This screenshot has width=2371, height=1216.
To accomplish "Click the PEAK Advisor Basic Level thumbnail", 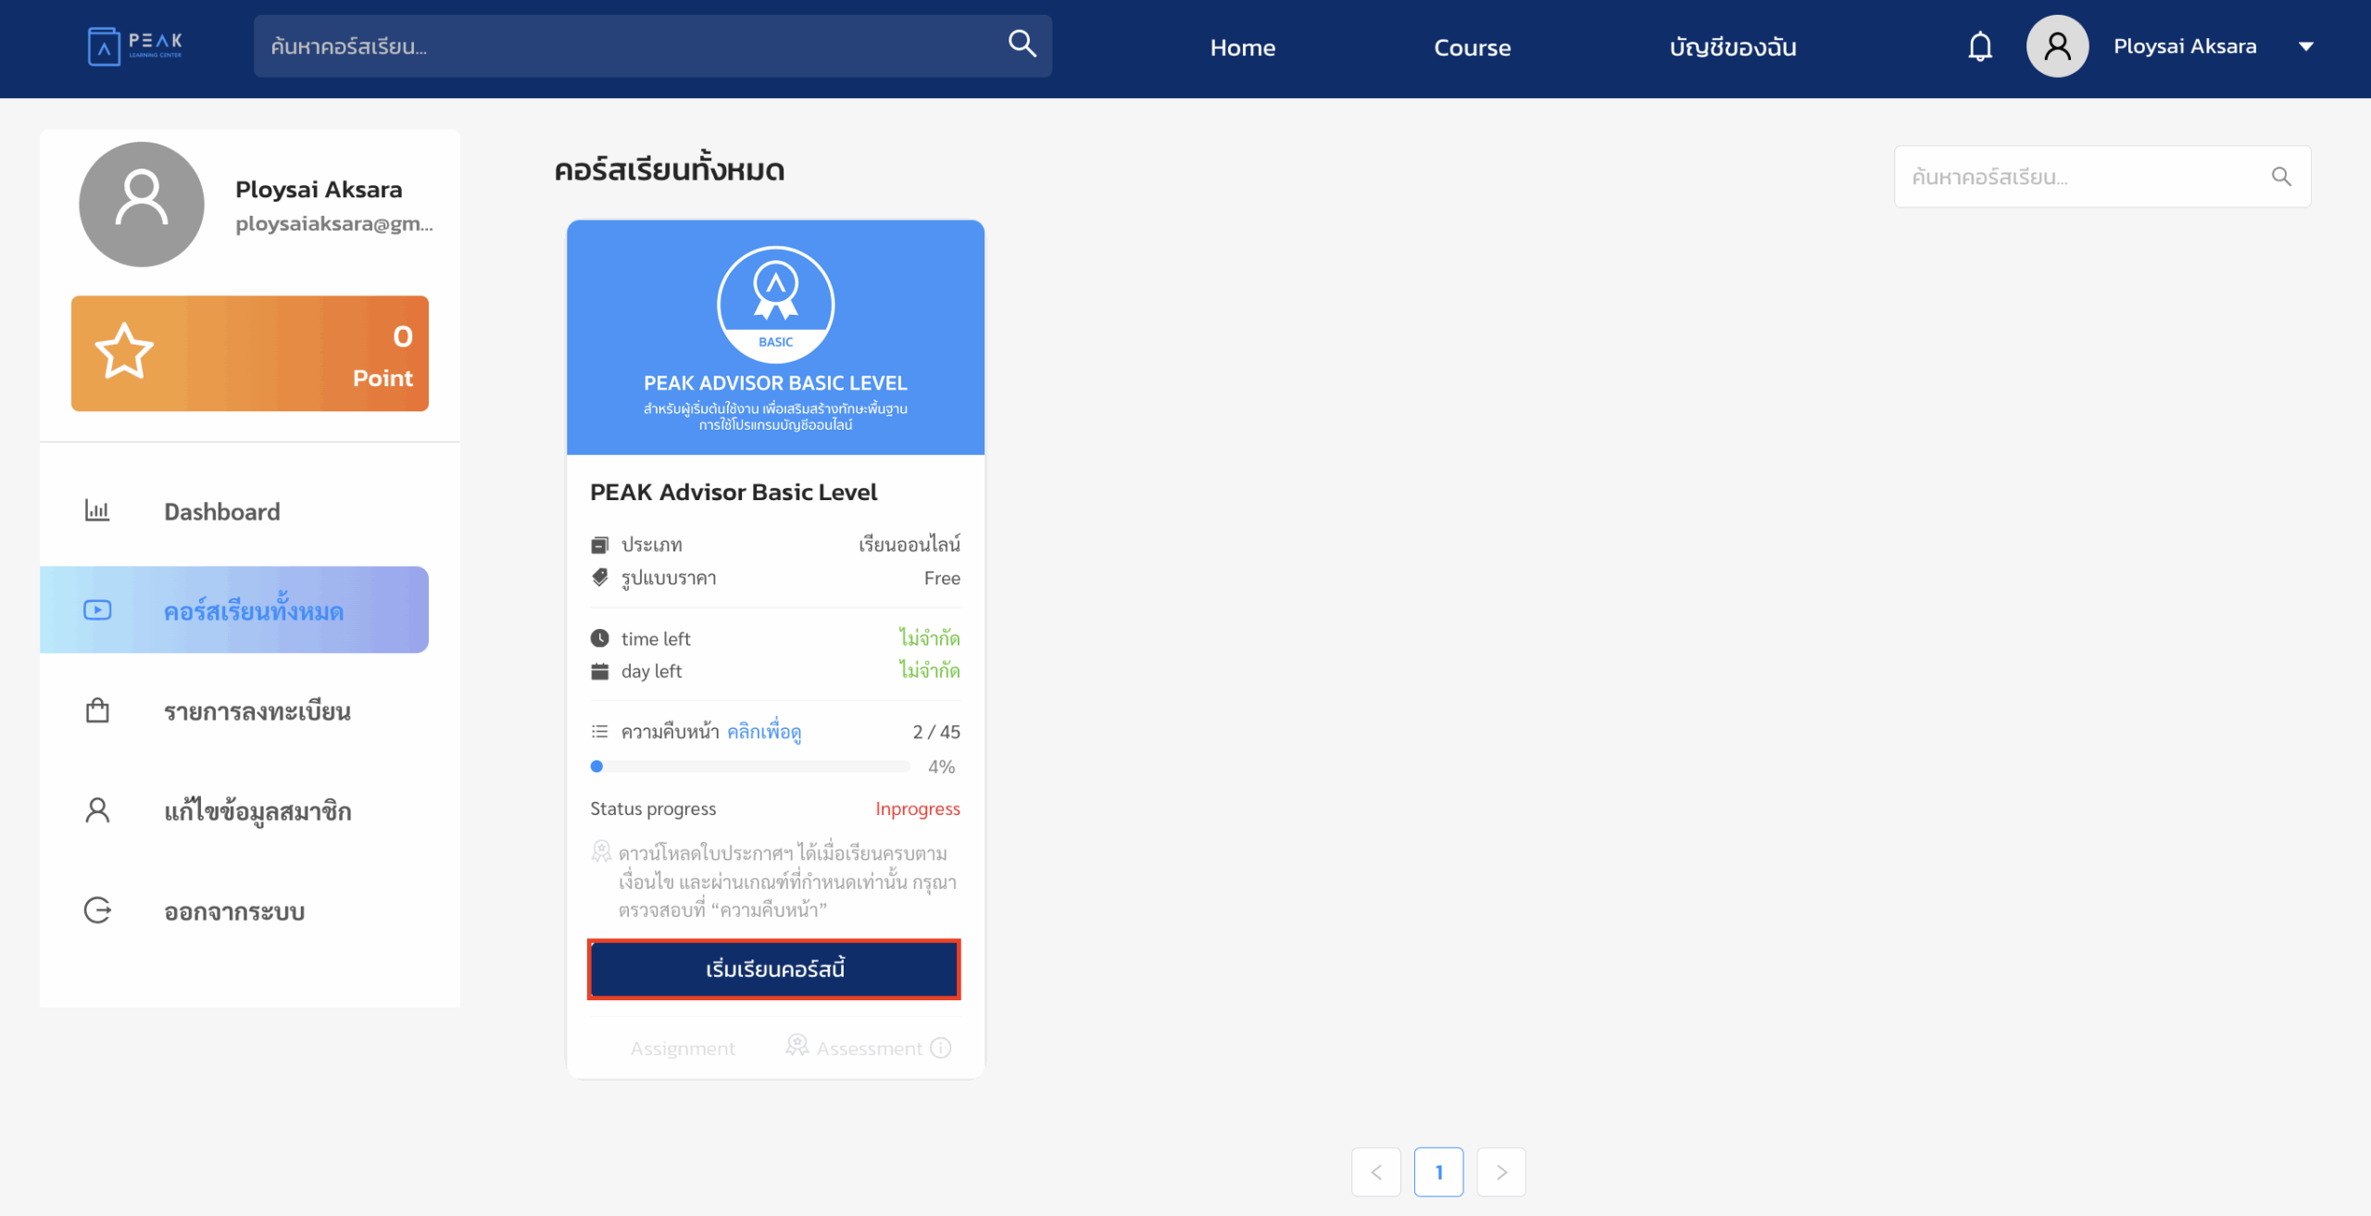I will click(775, 337).
